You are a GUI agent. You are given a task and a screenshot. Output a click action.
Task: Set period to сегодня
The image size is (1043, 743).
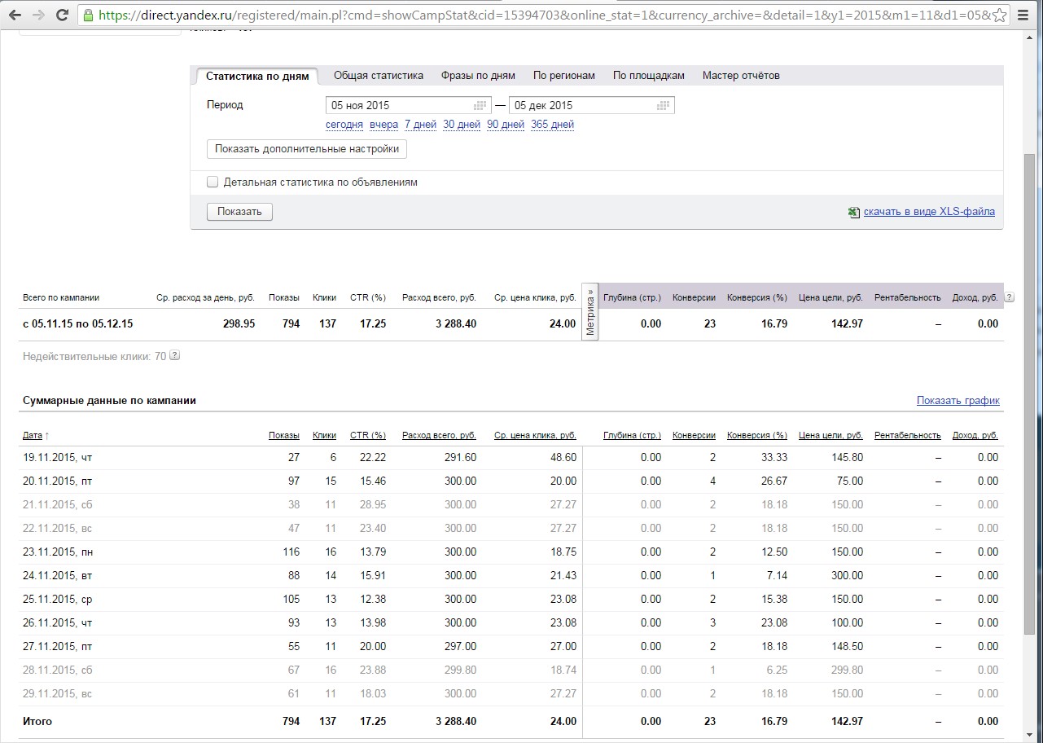344,125
